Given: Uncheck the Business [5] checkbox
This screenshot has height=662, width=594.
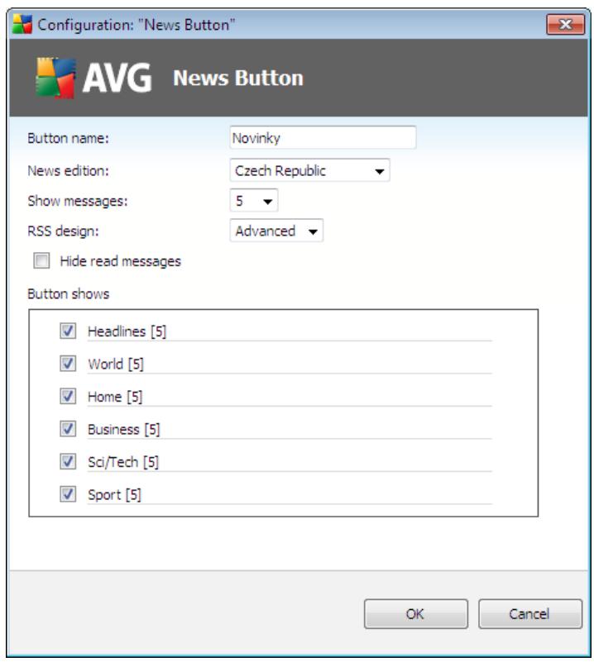Looking at the screenshot, I should pos(68,429).
